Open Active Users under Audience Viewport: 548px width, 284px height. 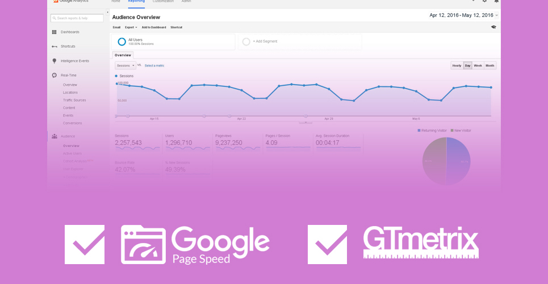[72, 153]
